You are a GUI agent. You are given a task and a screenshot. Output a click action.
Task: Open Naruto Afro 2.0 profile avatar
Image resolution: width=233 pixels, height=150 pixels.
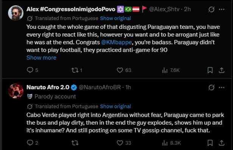click(x=16, y=91)
